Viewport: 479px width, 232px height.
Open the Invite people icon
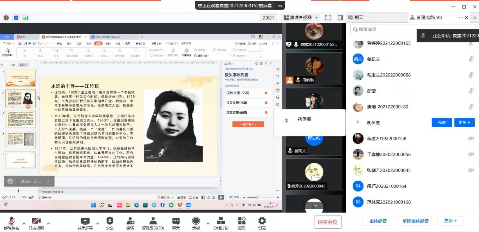[130, 221]
